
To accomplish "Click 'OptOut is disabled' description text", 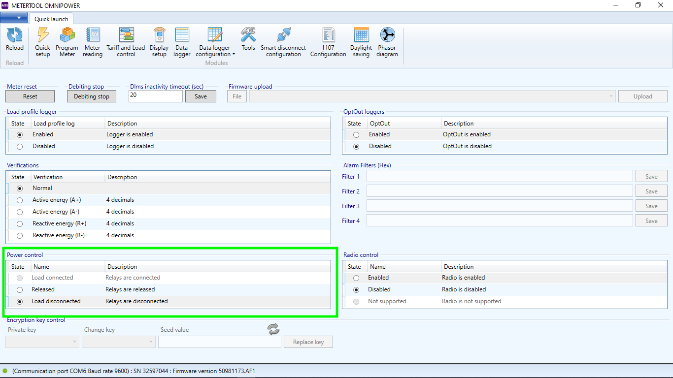I will tap(467, 146).
